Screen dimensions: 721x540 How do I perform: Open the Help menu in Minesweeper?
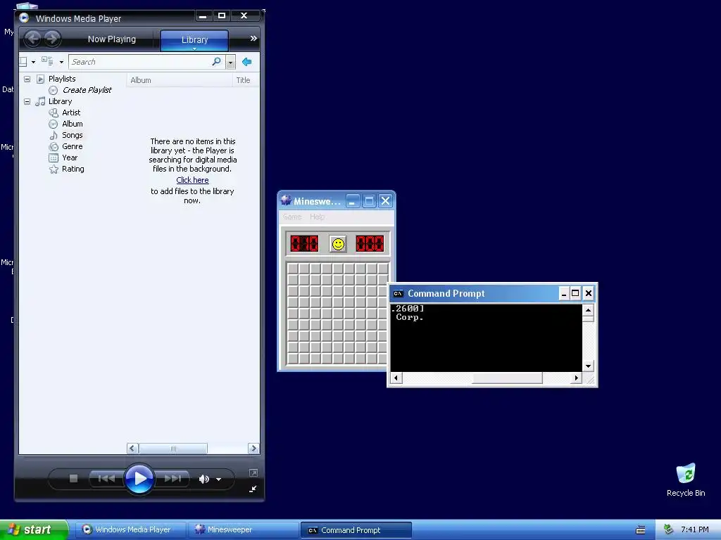[x=318, y=217]
